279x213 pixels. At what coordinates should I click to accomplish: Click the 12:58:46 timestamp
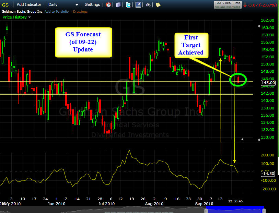pyautogui.click(x=235, y=201)
